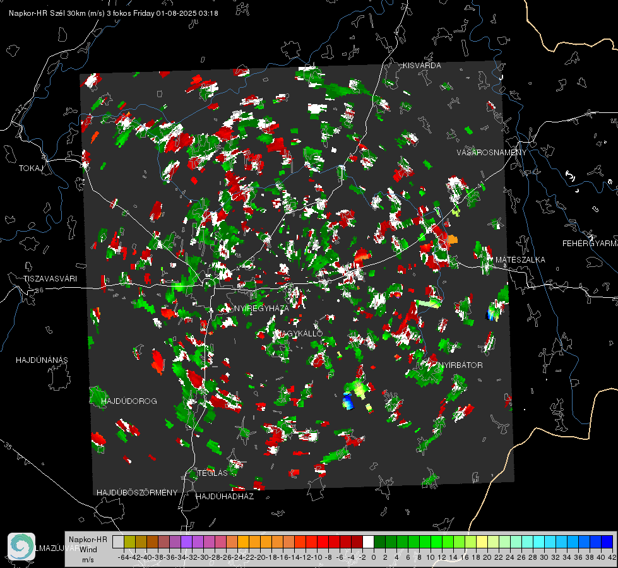This screenshot has height=568, width=618.
Task: Click the MÁTÉSZALKA city label
Action: pyautogui.click(x=520, y=260)
